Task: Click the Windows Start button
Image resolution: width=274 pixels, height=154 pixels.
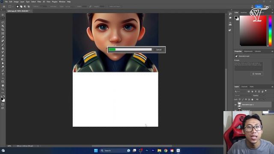Action: click(96, 151)
